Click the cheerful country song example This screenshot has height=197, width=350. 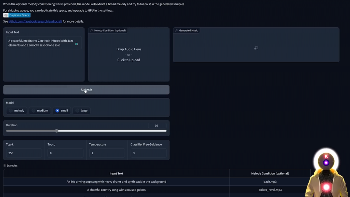point(116,189)
